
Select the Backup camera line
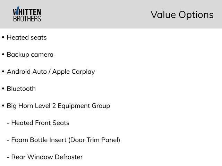(x=30, y=54)
